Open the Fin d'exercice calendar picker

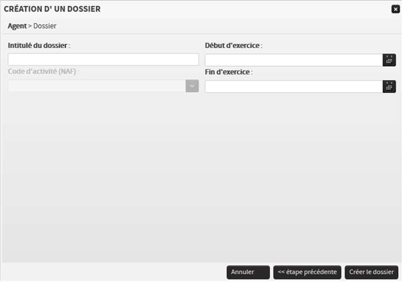[x=389, y=87]
